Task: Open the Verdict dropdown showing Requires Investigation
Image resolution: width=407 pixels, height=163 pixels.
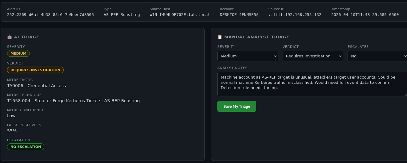Action: (x=313, y=56)
